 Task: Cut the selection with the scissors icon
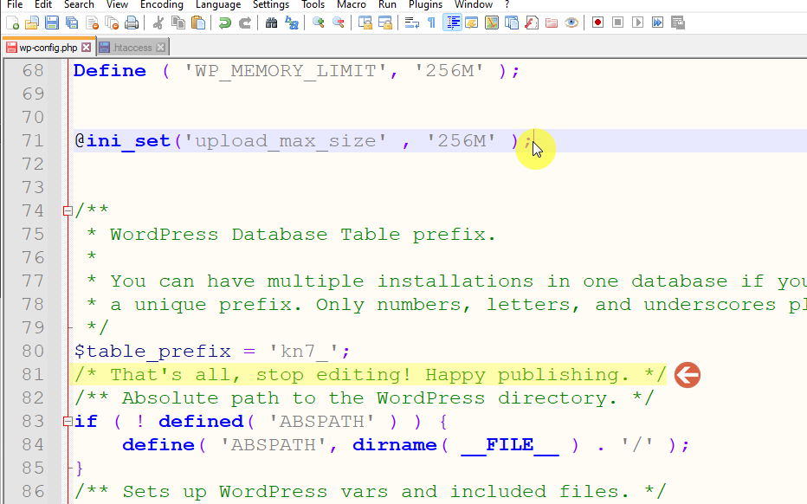pyautogui.click(x=158, y=23)
